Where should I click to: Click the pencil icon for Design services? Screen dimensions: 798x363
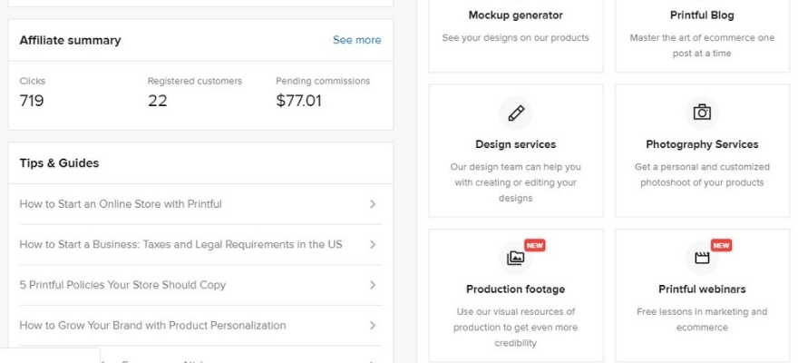click(x=516, y=113)
